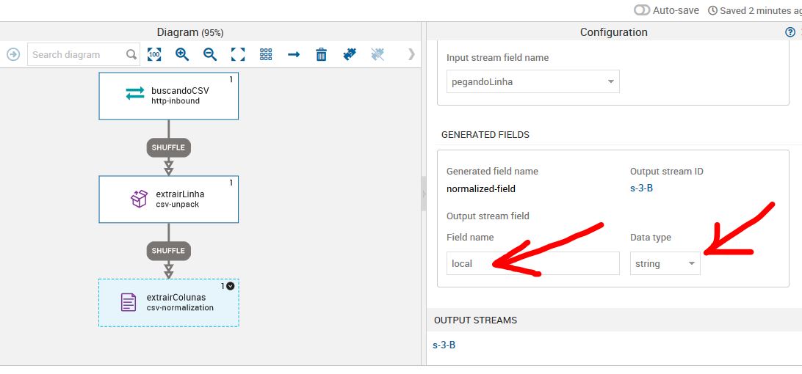This screenshot has width=802, height=374.
Task: Click the buscandoCSV node's exchange arrows icon
Action: [135, 94]
